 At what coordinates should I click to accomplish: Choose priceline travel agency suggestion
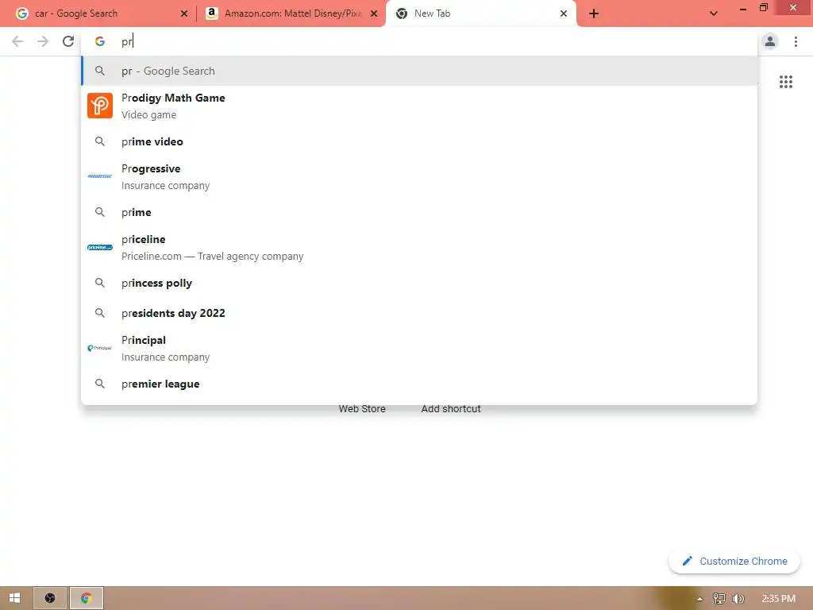[419, 248]
